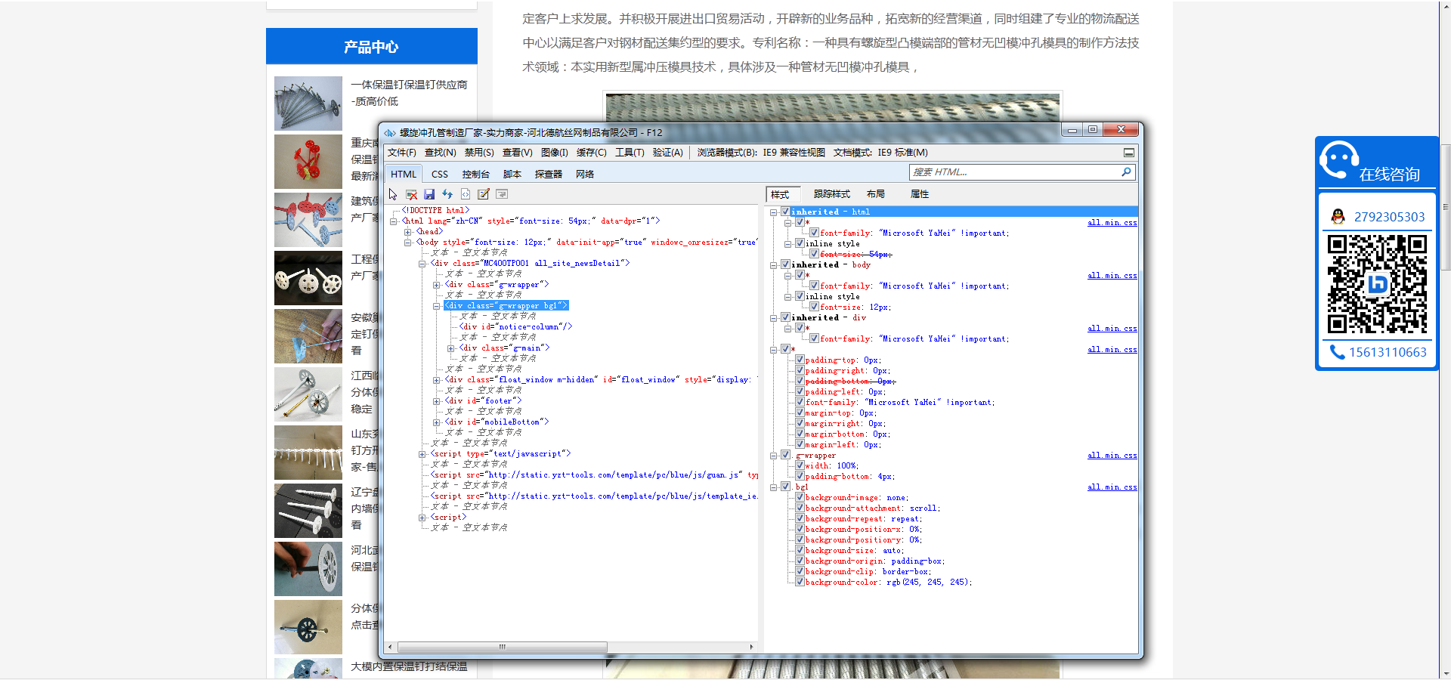Click phone number 15613110663
The width and height of the screenshot is (1451, 680).
(x=1388, y=352)
